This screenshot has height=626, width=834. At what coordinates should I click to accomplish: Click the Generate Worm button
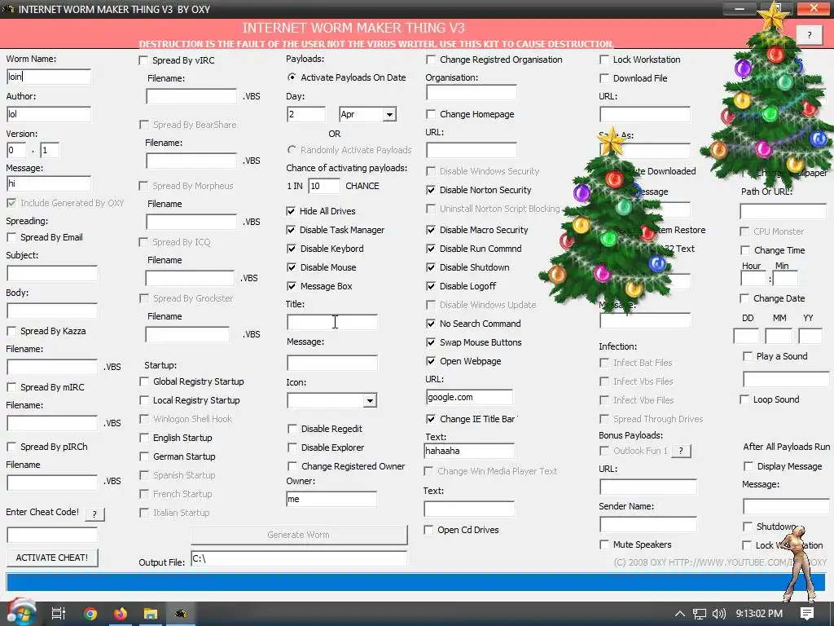[x=299, y=535]
